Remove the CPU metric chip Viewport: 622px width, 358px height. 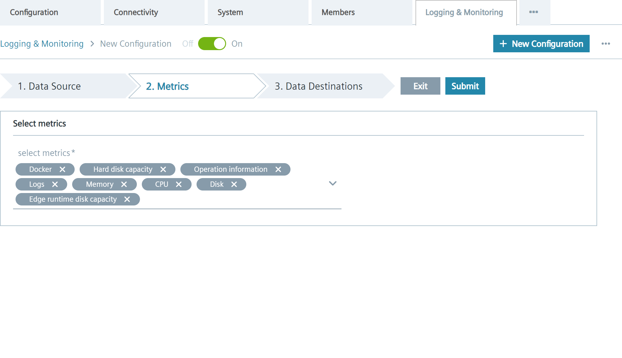(179, 184)
